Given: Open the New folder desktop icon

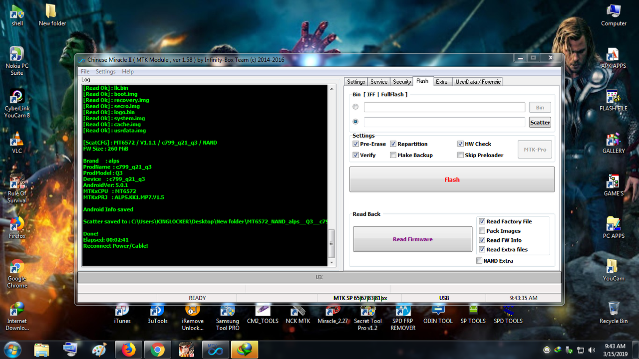Looking at the screenshot, I should (52, 15).
